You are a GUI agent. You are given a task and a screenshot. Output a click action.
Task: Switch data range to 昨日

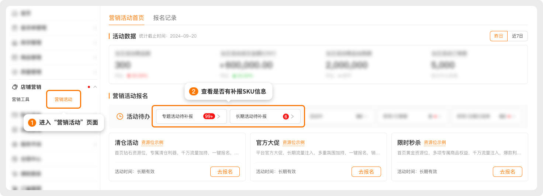[499, 36]
